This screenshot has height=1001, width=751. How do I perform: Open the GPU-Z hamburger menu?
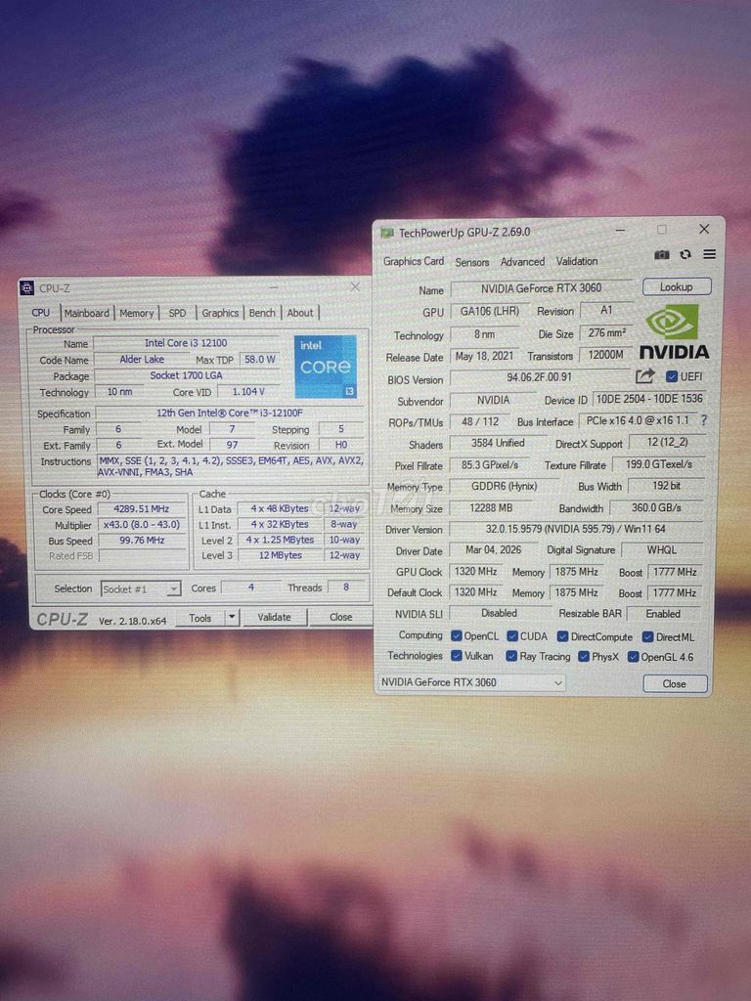click(x=709, y=255)
